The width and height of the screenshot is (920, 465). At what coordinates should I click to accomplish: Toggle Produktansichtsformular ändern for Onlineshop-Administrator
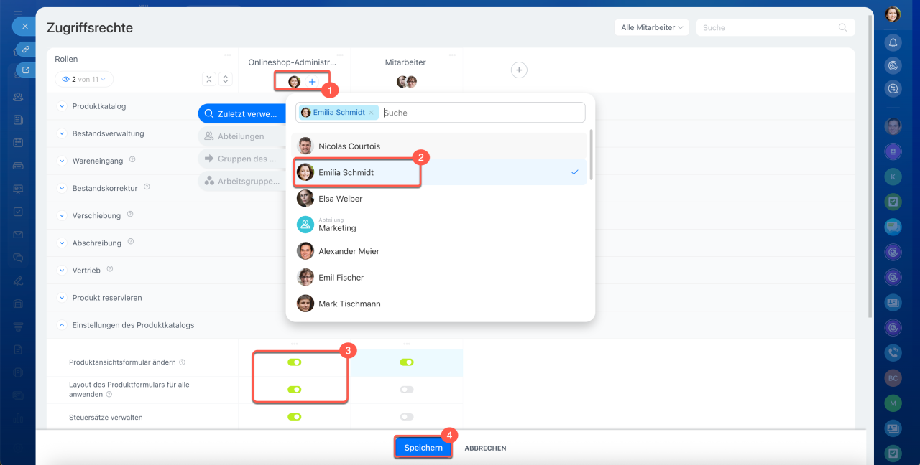294,362
